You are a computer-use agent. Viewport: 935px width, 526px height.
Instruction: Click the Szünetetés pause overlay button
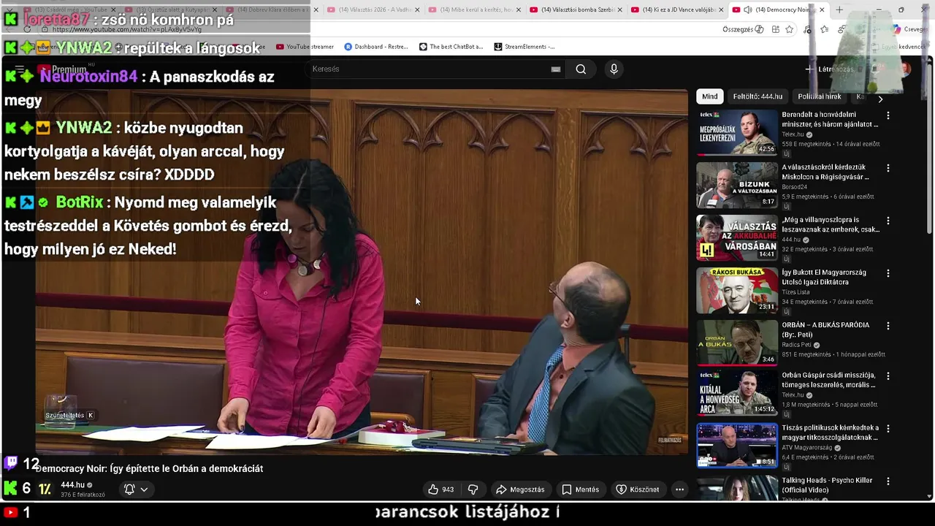(x=69, y=415)
